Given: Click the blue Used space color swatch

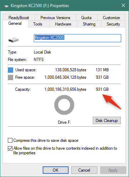Looking at the screenshot, I should [x=10, y=70].
